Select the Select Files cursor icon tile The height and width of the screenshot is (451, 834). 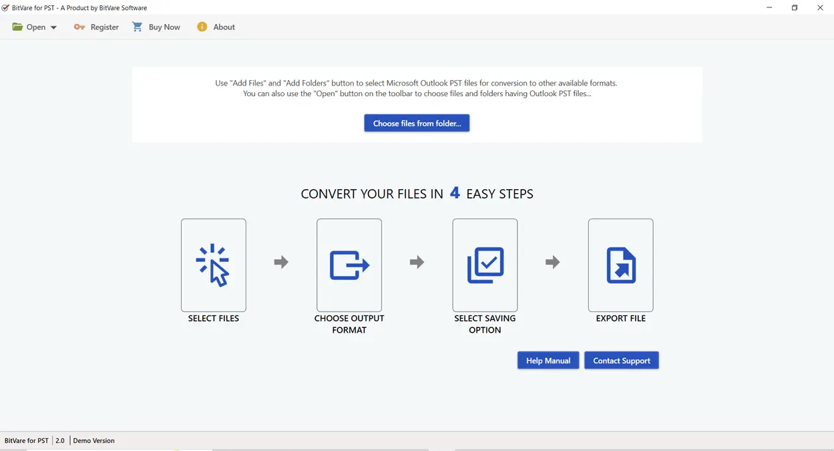pyautogui.click(x=213, y=265)
